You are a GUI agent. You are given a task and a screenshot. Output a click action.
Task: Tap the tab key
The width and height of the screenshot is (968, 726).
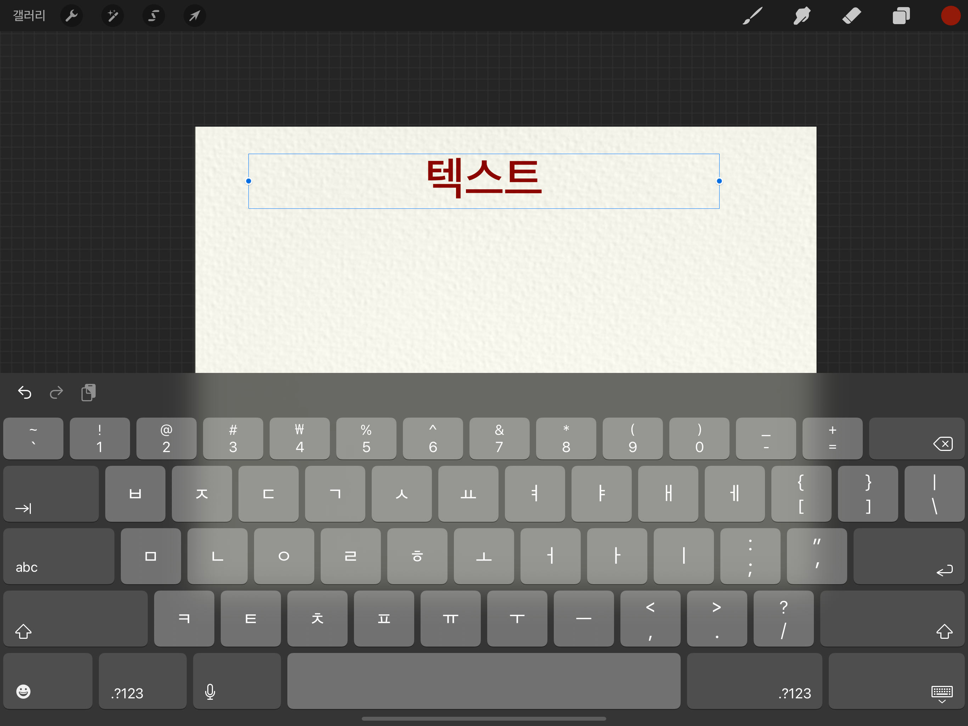pos(51,493)
